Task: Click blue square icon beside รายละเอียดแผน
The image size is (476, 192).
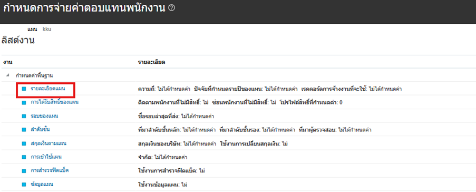Action: [x=24, y=89]
